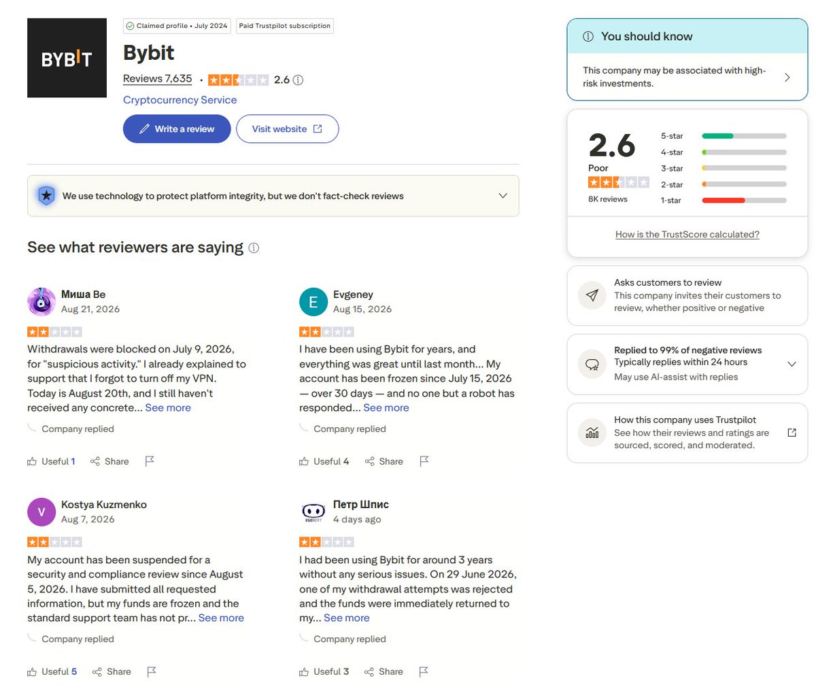
Task: Expand the 'Replied to 99% of negative reviews' section
Action: tap(792, 364)
